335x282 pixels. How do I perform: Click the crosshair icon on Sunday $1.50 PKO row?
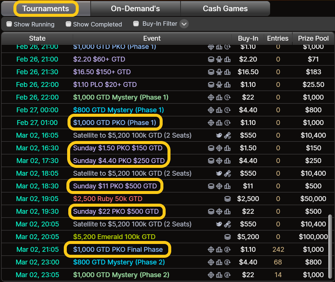pyautogui.click(x=219, y=148)
